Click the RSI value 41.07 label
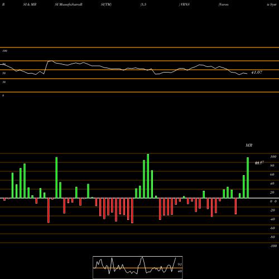Image resolution: width=279 pixels, height=279 pixels. (257, 73)
